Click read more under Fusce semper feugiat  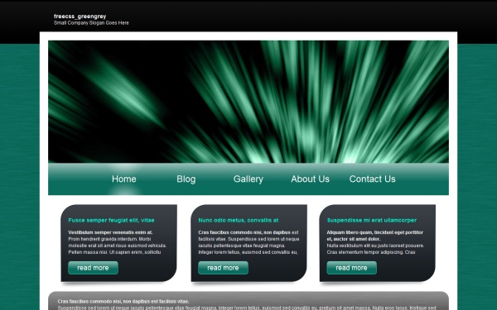(93, 268)
